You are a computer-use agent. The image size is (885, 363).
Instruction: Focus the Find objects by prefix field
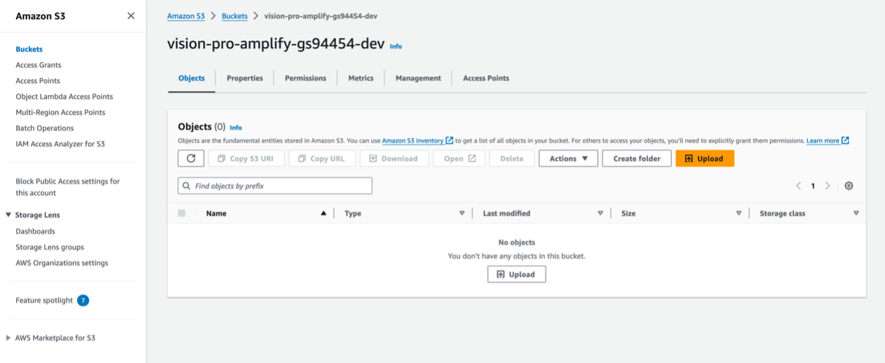click(275, 186)
